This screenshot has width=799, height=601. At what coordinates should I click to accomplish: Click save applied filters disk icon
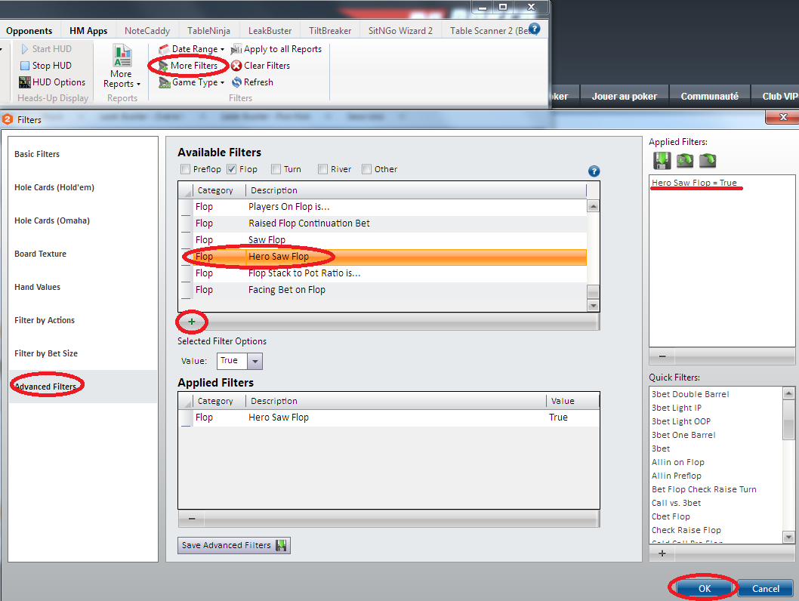pos(662,160)
